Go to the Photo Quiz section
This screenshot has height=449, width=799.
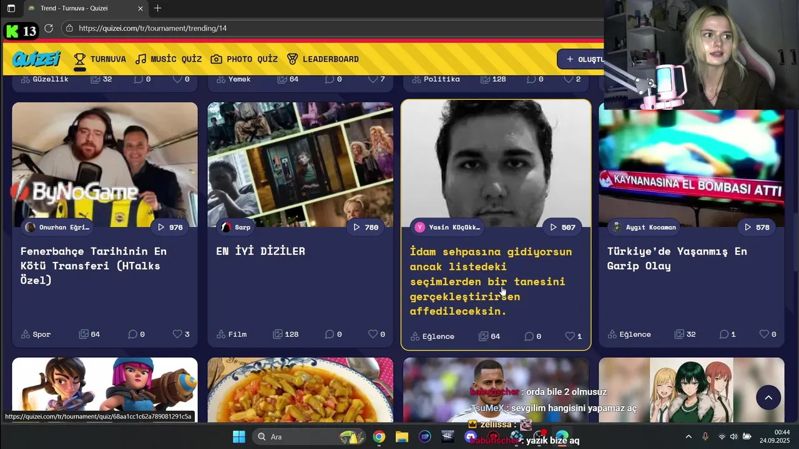point(244,59)
